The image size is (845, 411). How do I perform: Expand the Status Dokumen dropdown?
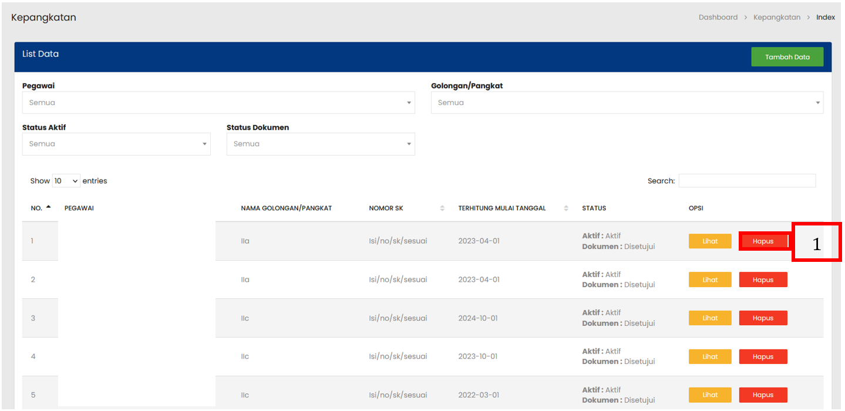coord(321,144)
